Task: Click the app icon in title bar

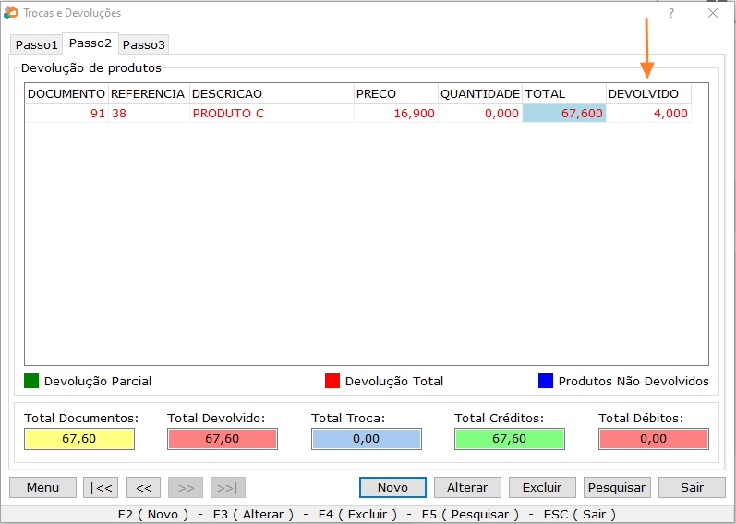Action: [x=11, y=13]
